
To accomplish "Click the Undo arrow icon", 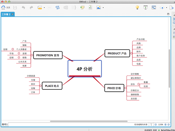I will tap(23, 8).
